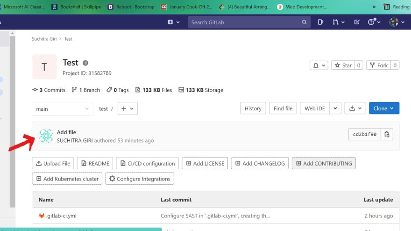Click the public visibility globe icon
Viewport: 411px width, 231px height.
[85, 63]
